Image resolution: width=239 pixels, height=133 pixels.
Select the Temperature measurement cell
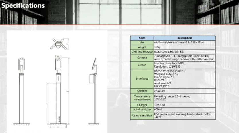142,98
